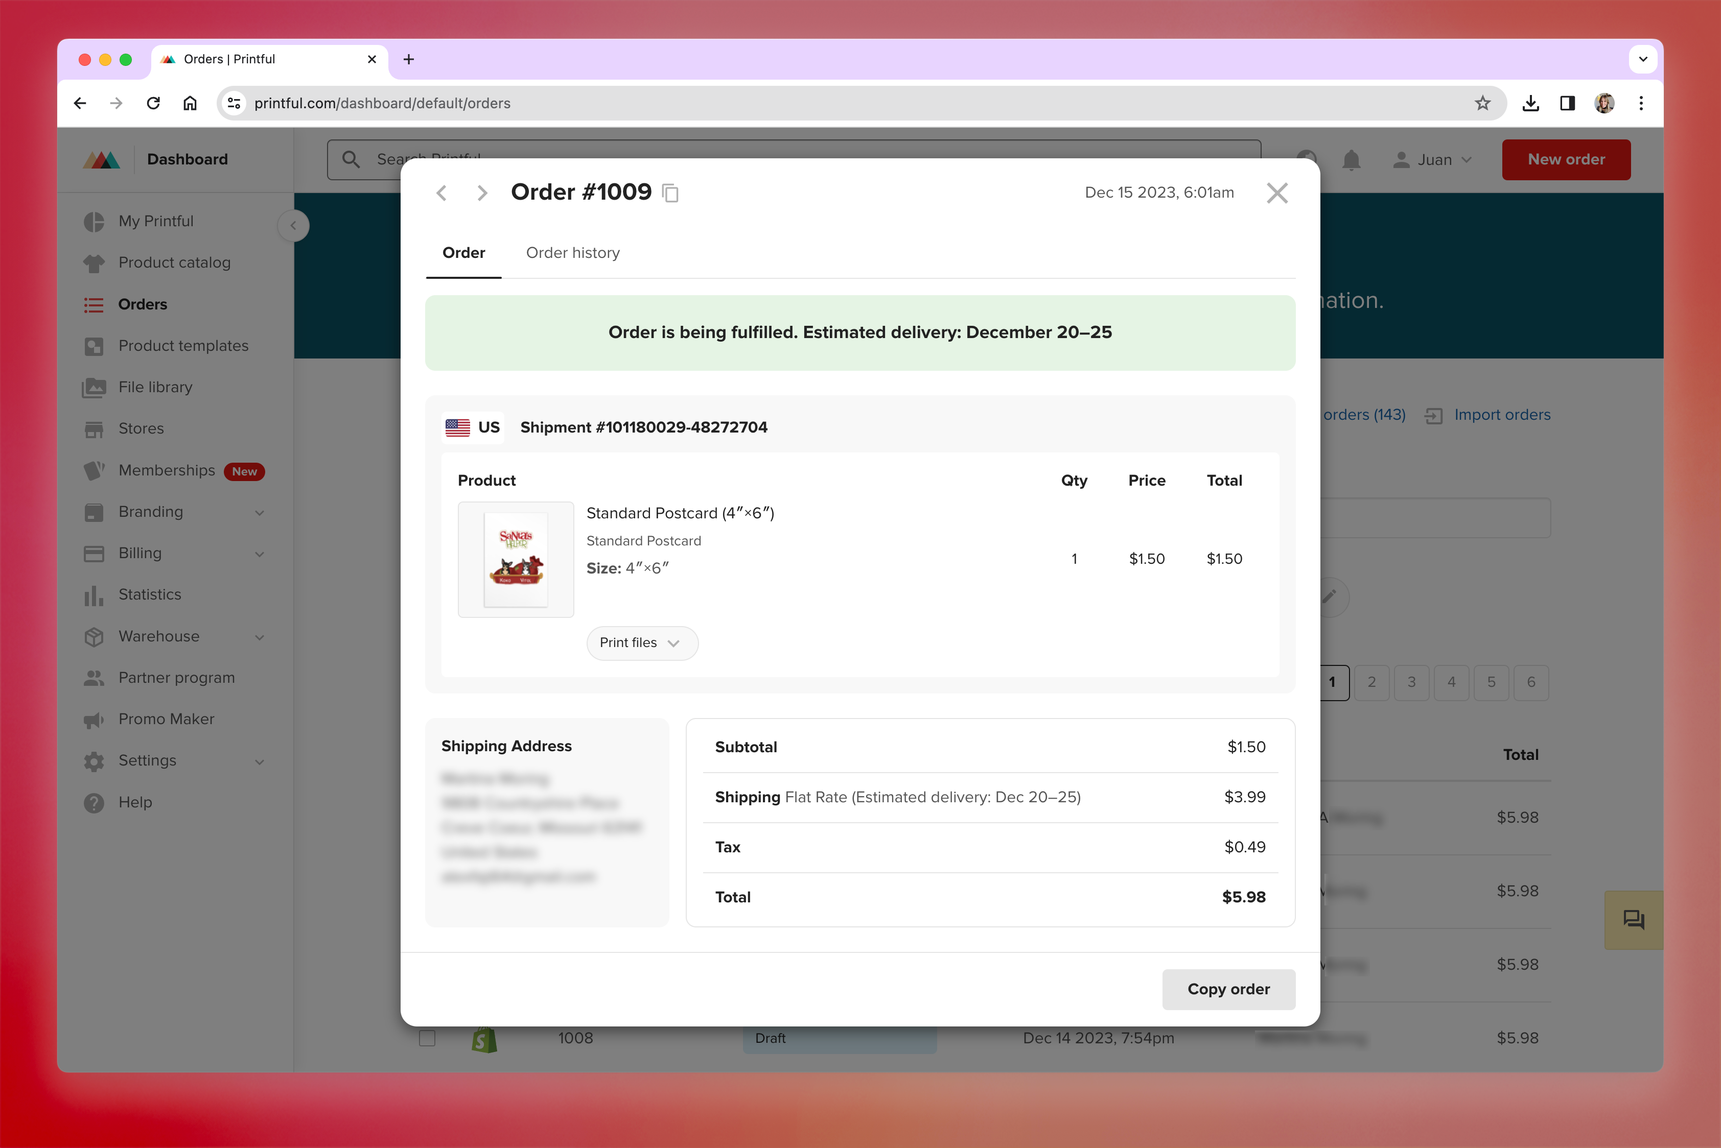Tick the checkbox for order 1008
The width and height of the screenshot is (1721, 1148).
pos(427,1038)
